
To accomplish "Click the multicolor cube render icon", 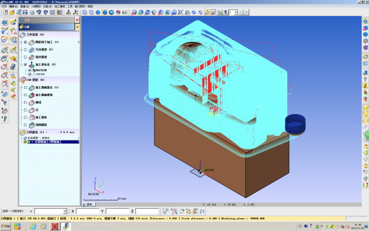I will [x=118, y=12].
